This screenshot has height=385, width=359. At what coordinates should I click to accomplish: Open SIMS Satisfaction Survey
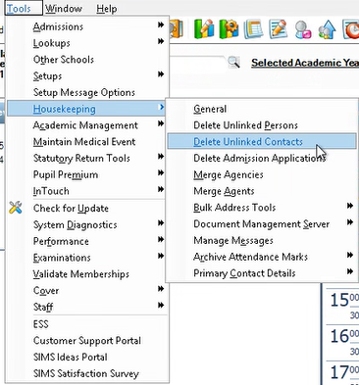coord(86,373)
